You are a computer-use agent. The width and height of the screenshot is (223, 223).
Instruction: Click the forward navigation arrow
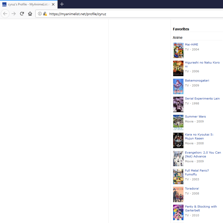click(14, 14)
